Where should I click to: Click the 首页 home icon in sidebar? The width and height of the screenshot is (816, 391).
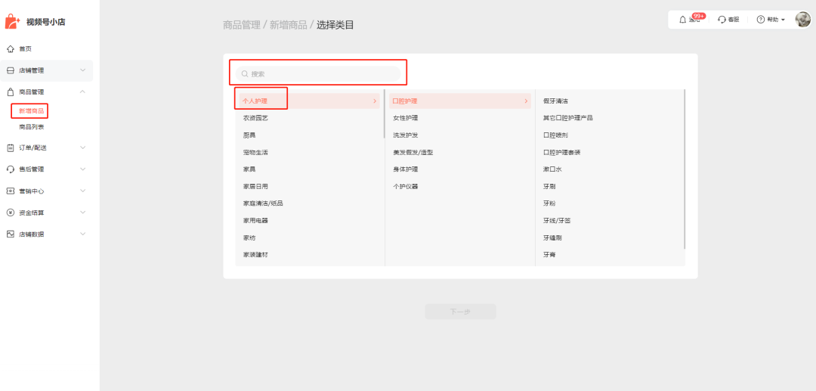coord(11,49)
